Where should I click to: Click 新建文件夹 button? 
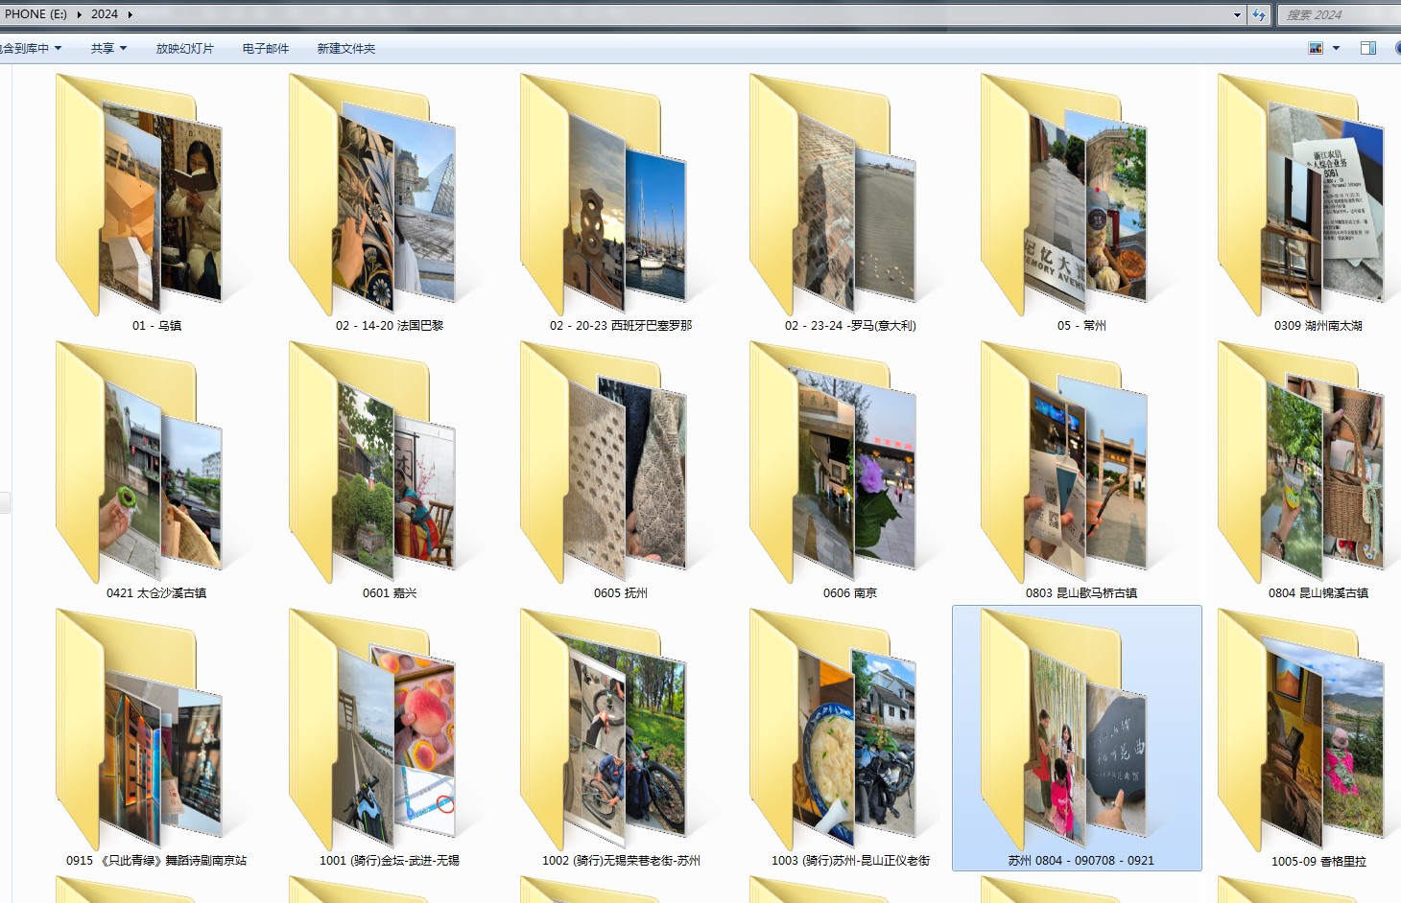pos(346,48)
